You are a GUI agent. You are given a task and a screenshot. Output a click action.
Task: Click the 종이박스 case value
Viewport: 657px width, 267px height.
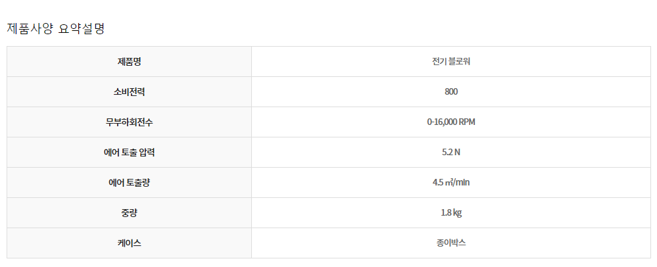click(451, 243)
